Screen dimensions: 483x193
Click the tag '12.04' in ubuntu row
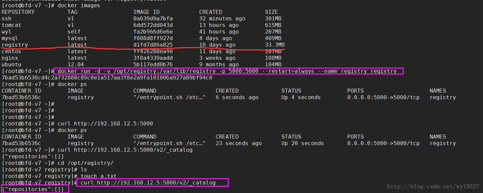point(76,64)
